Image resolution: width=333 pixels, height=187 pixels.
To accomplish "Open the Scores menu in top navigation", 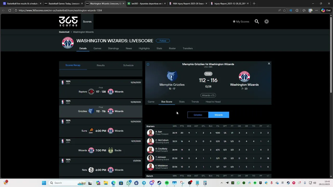I will pyautogui.click(x=87, y=22).
